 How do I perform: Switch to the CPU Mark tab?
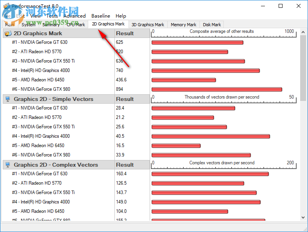click(76, 25)
